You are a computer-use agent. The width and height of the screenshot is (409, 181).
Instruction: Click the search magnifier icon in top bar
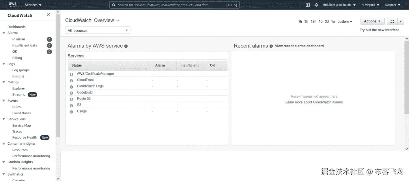pos(114,5)
